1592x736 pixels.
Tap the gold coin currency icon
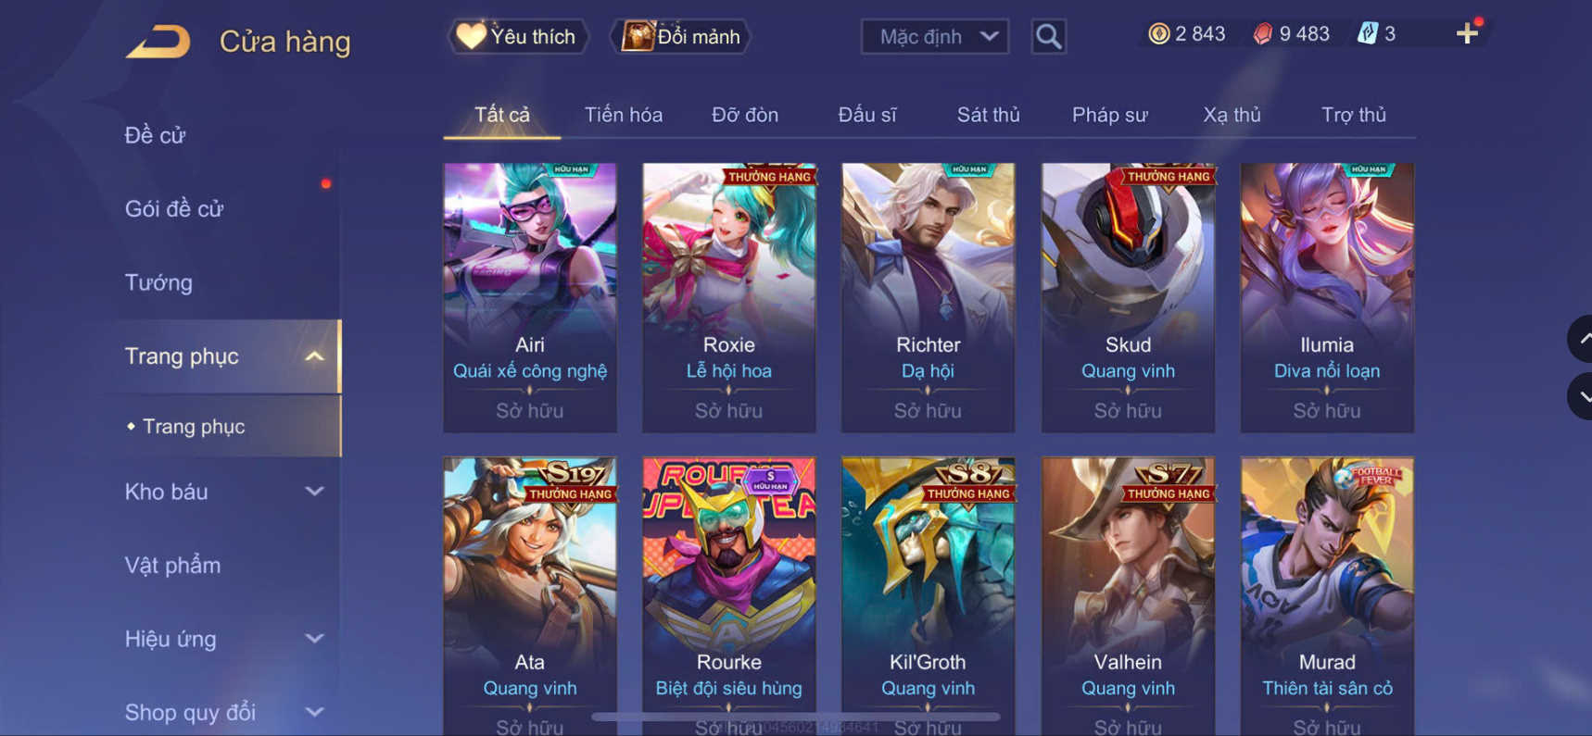[1158, 34]
